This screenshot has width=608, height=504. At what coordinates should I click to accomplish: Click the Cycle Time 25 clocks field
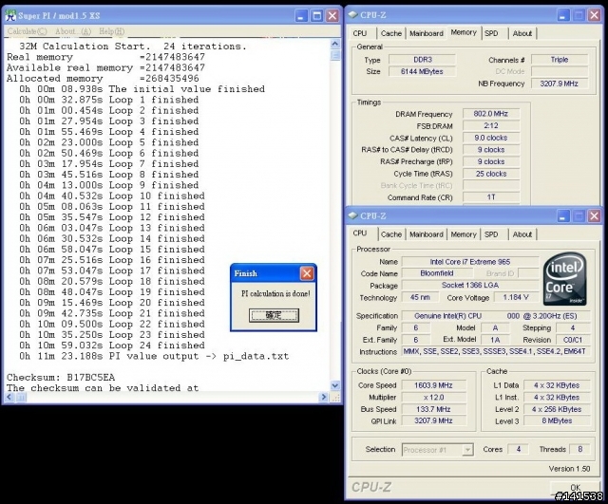click(x=491, y=174)
